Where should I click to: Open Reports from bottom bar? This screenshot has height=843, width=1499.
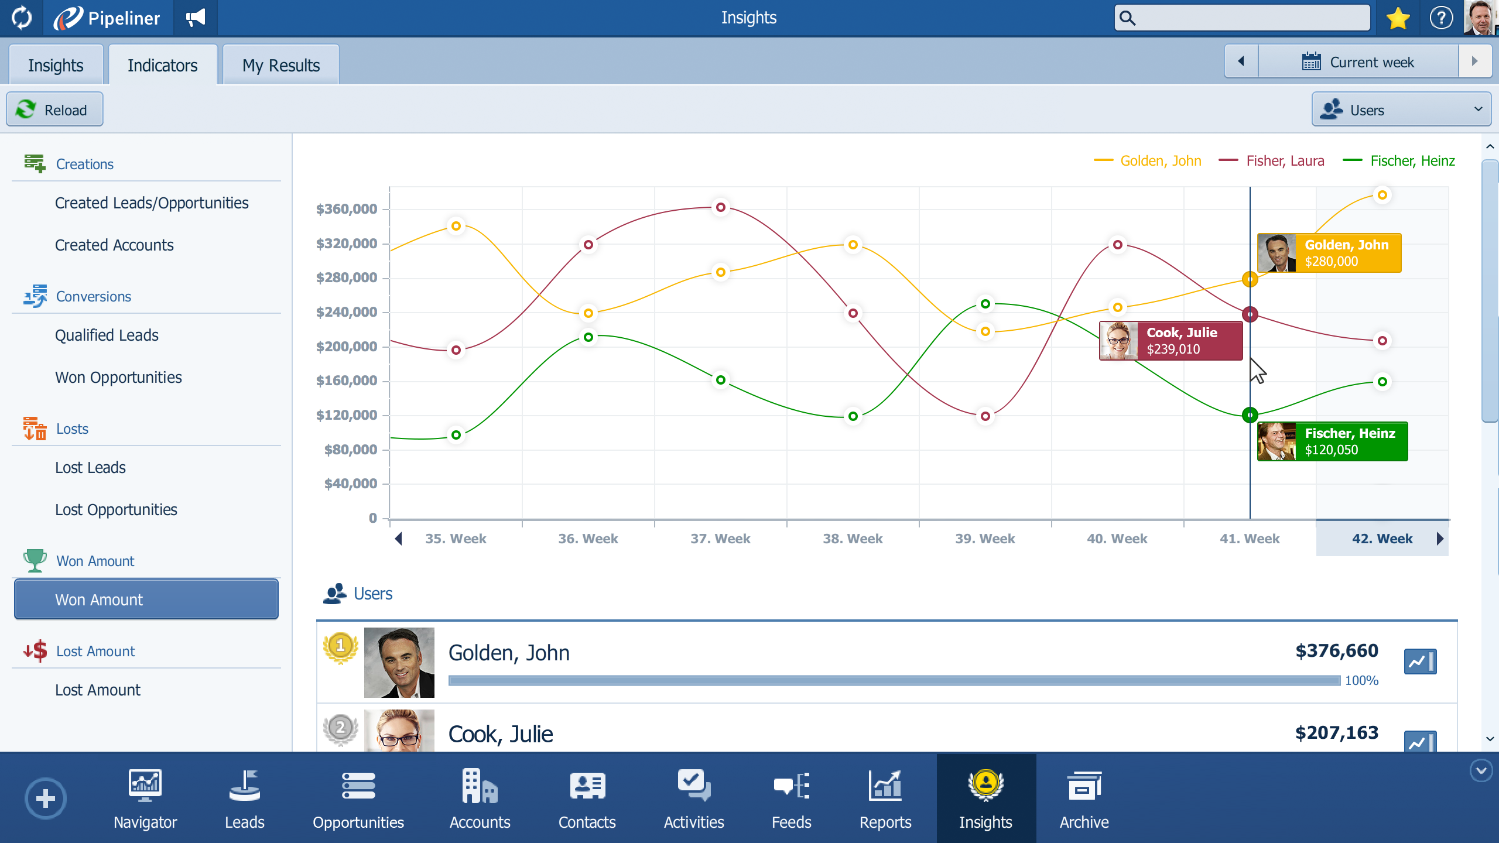tap(885, 799)
